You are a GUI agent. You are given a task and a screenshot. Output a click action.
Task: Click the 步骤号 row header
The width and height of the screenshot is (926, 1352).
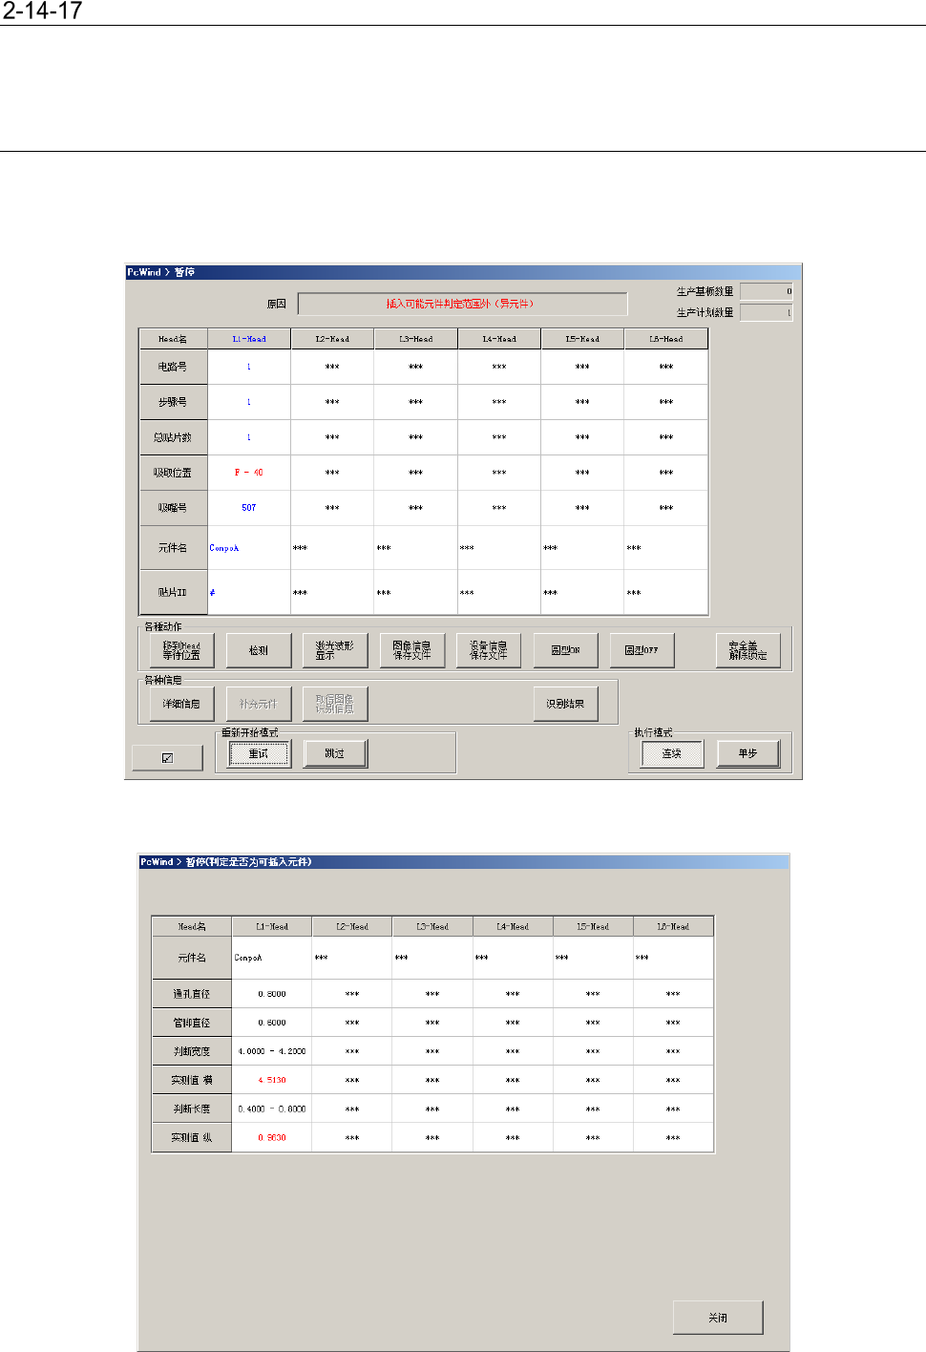[x=173, y=402]
